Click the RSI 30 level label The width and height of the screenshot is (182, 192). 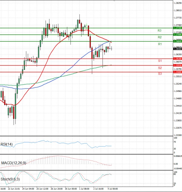pyautogui.click(x=175, y=149)
